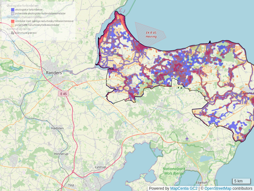Click the Hinnerup town label

point(61,154)
